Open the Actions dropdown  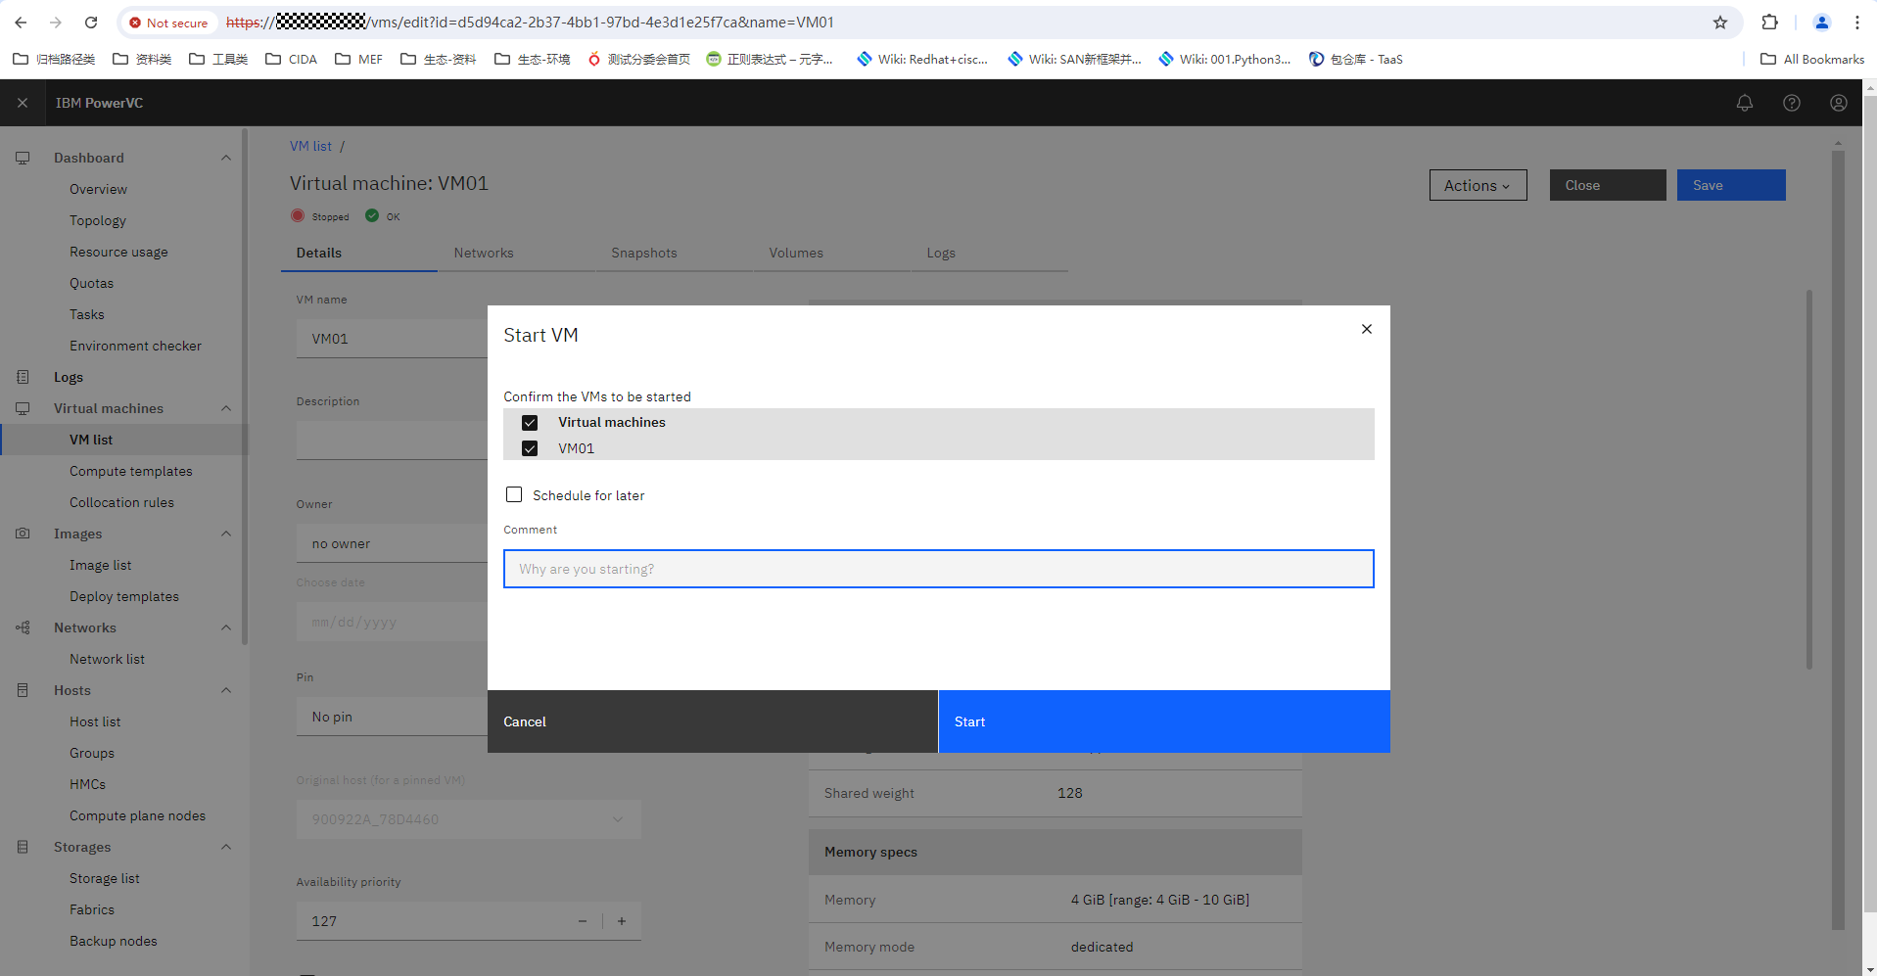coord(1478,185)
